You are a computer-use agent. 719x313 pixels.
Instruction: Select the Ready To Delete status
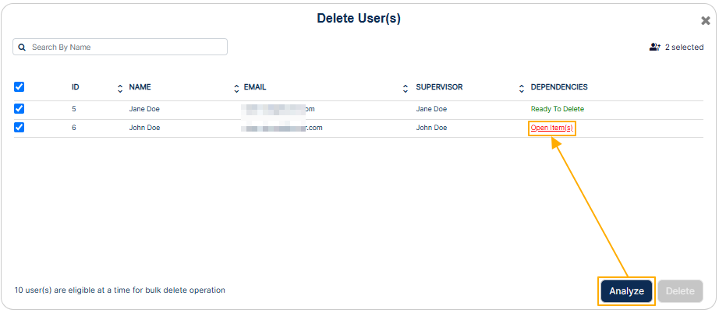click(557, 109)
